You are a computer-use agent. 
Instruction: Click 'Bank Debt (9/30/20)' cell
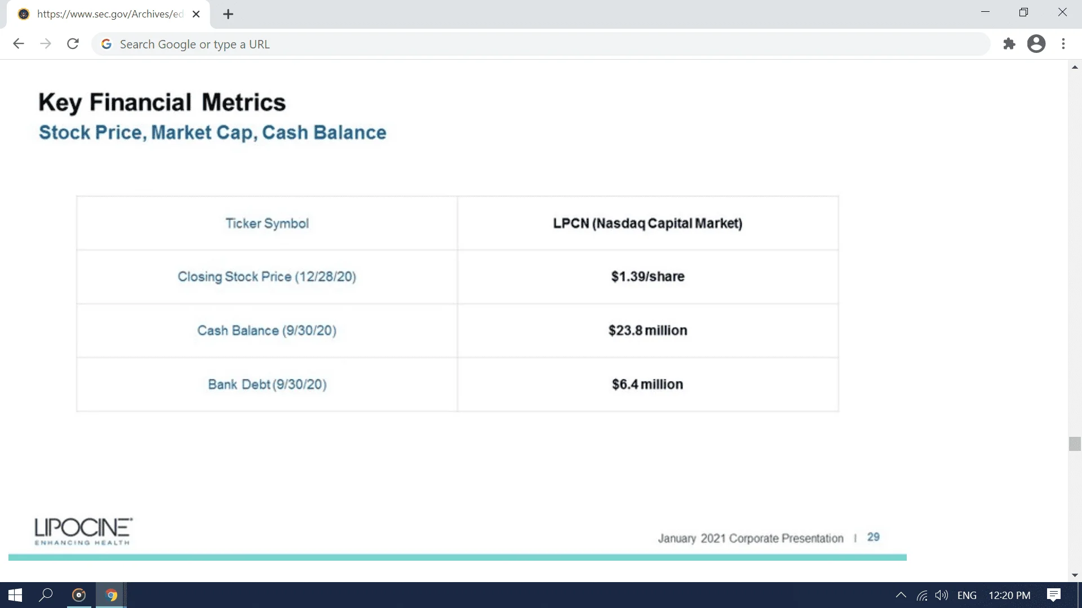point(267,384)
